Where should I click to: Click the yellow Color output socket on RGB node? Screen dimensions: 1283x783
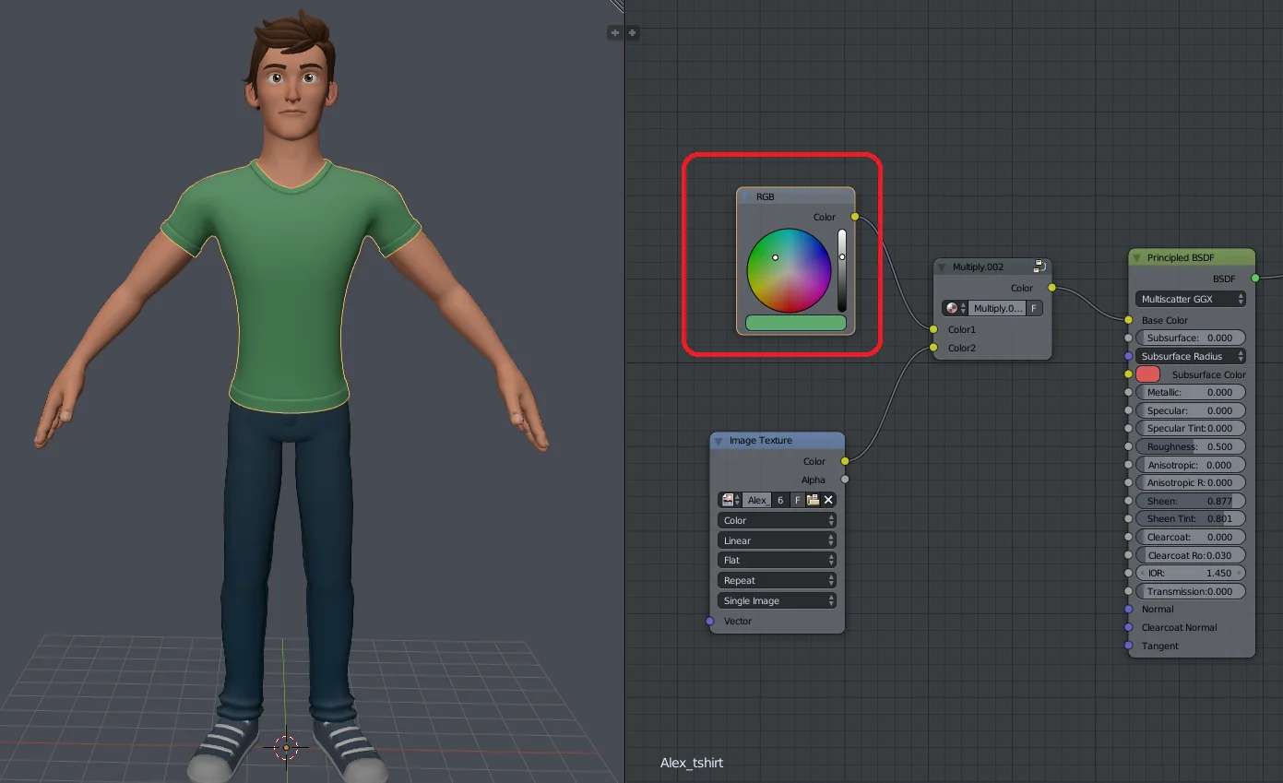pos(853,217)
